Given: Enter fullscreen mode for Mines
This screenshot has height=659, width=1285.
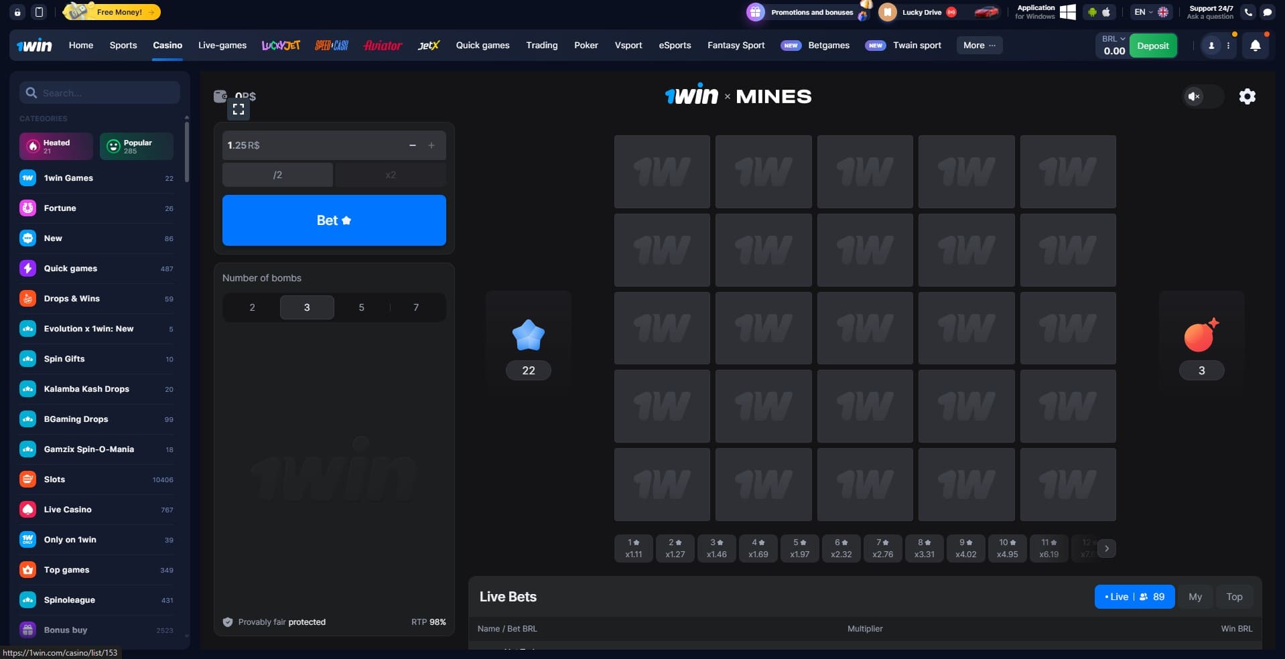Looking at the screenshot, I should pos(239,109).
